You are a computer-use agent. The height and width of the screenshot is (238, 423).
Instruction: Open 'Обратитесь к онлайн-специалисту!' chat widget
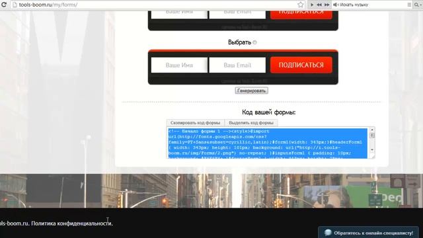[x=369, y=233]
